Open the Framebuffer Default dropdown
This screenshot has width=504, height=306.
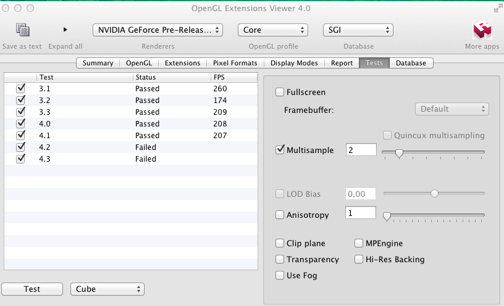click(452, 109)
